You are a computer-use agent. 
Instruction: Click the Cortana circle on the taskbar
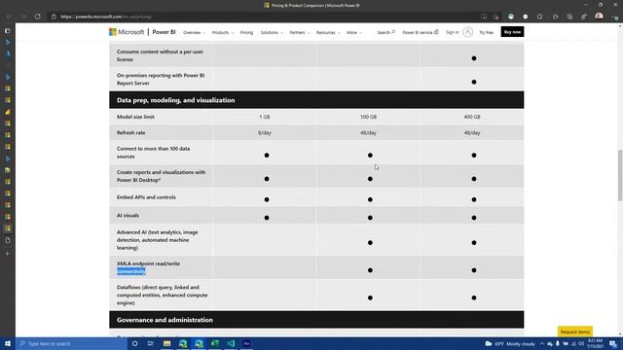pyautogui.click(x=134, y=343)
